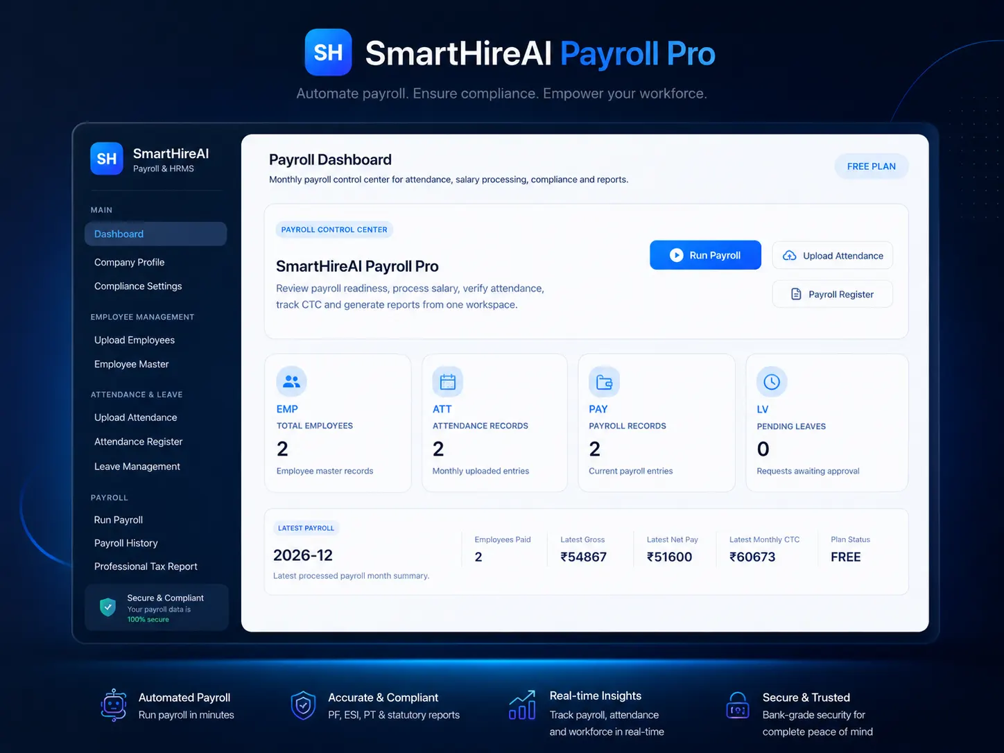Screen dimensions: 1004x753
Task: Open the Attendance Register page
Action: point(139,442)
